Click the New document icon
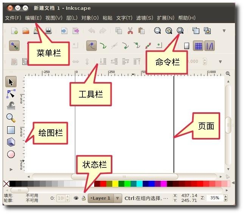The height and width of the screenshot is (214, 244). (x=14, y=31)
